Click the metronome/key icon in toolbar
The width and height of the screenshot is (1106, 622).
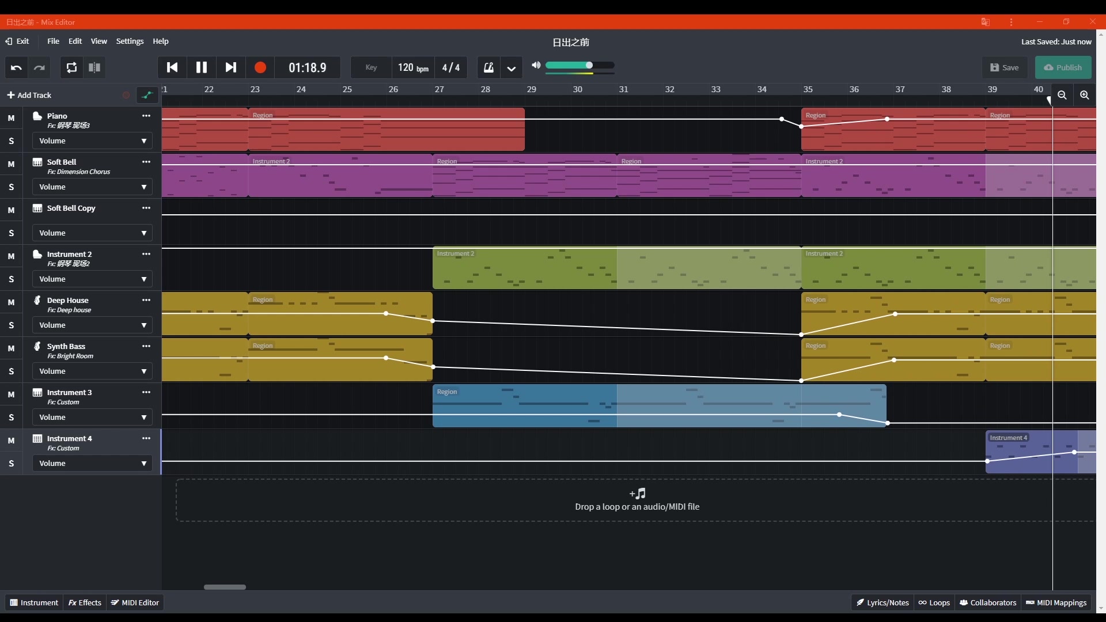[x=489, y=67]
